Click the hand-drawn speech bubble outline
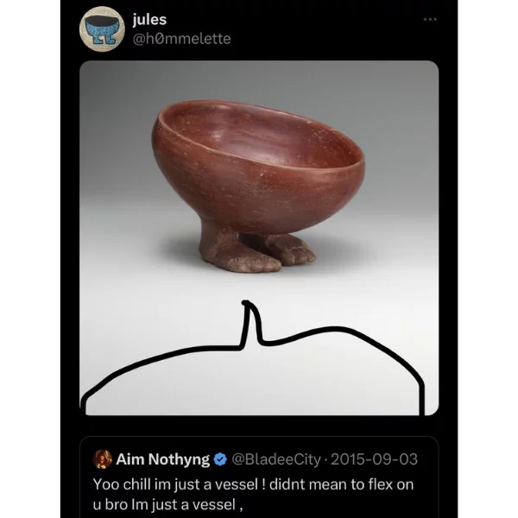 (x=253, y=358)
